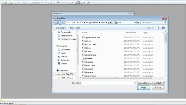Screen dimensions: 186x105
Task: Navigate to jdk1.7.0 in the breadcrumb
Action: click(x=112, y=22)
